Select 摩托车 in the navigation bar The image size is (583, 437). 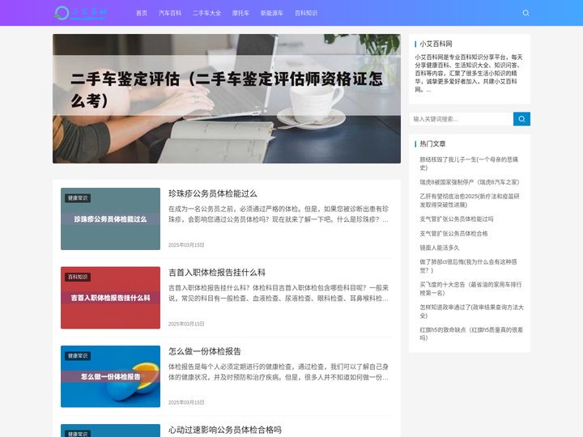coord(240,13)
